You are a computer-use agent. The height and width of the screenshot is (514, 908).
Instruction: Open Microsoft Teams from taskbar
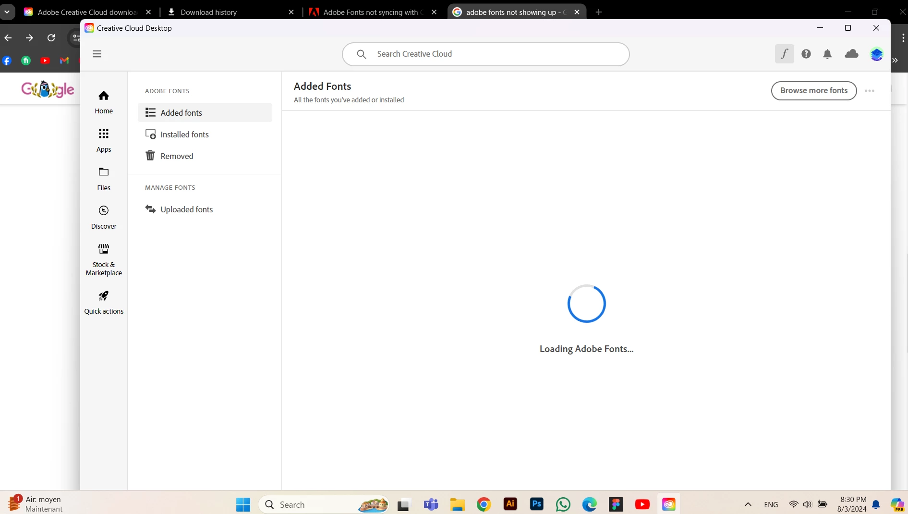431,504
